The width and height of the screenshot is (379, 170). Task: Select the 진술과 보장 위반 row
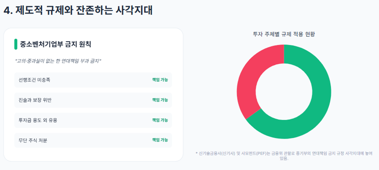pos(93,100)
